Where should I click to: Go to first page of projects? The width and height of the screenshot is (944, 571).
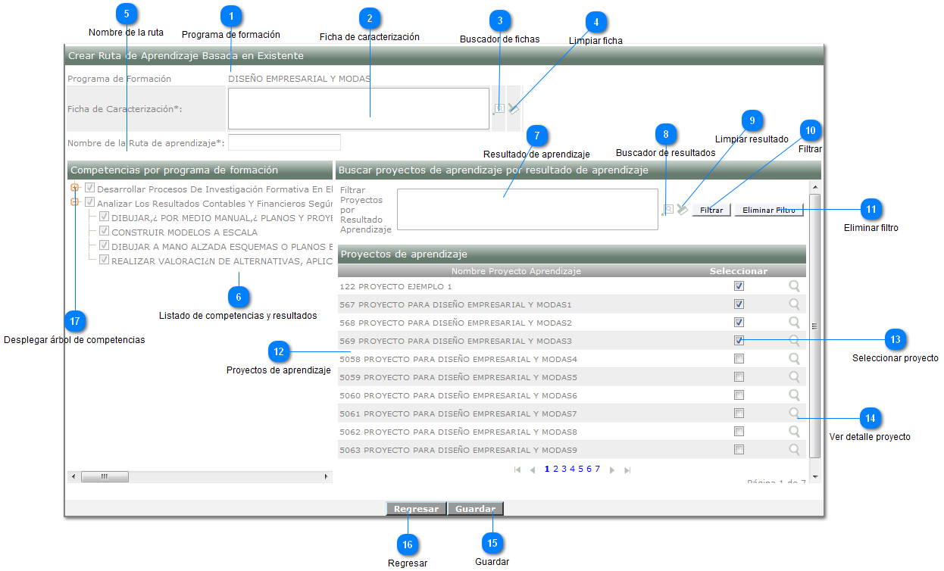(517, 470)
